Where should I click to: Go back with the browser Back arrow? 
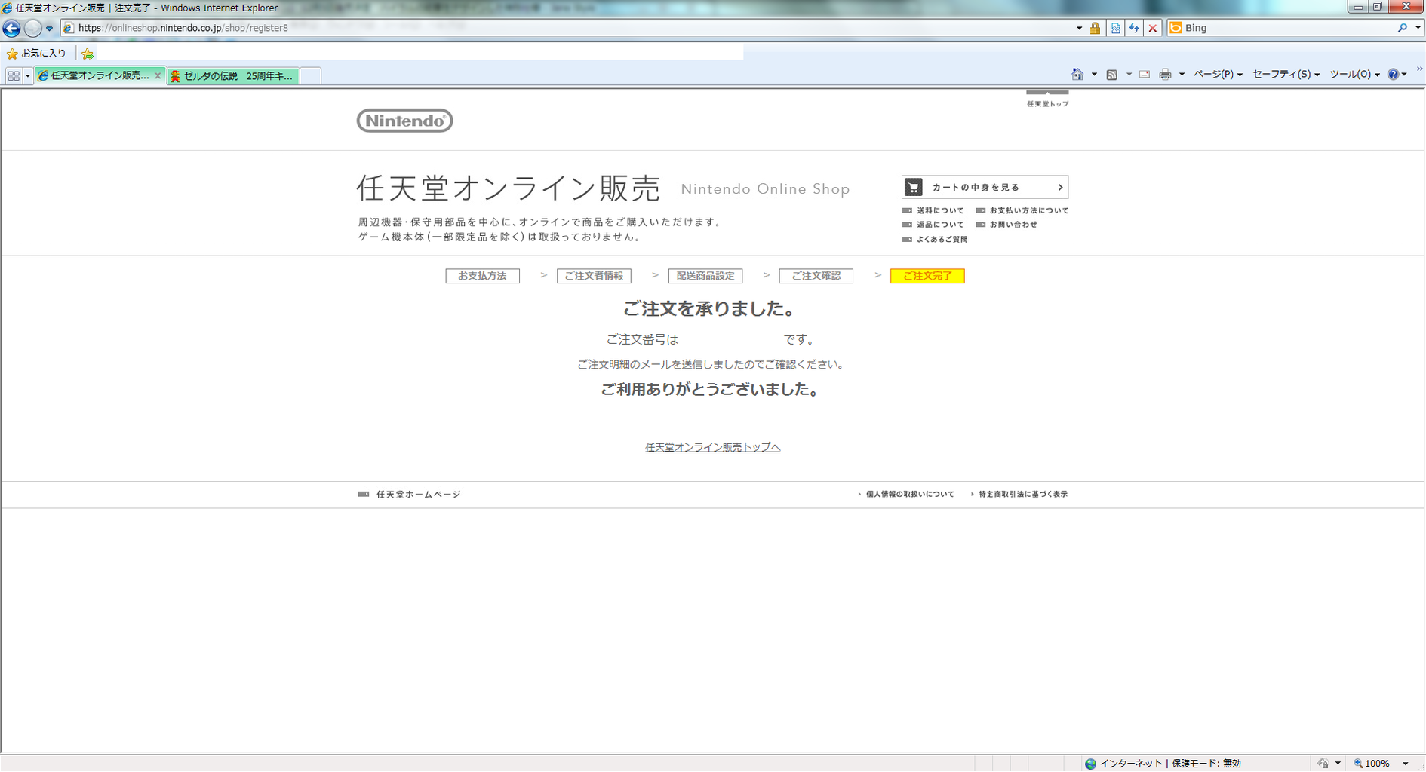tap(11, 28)
